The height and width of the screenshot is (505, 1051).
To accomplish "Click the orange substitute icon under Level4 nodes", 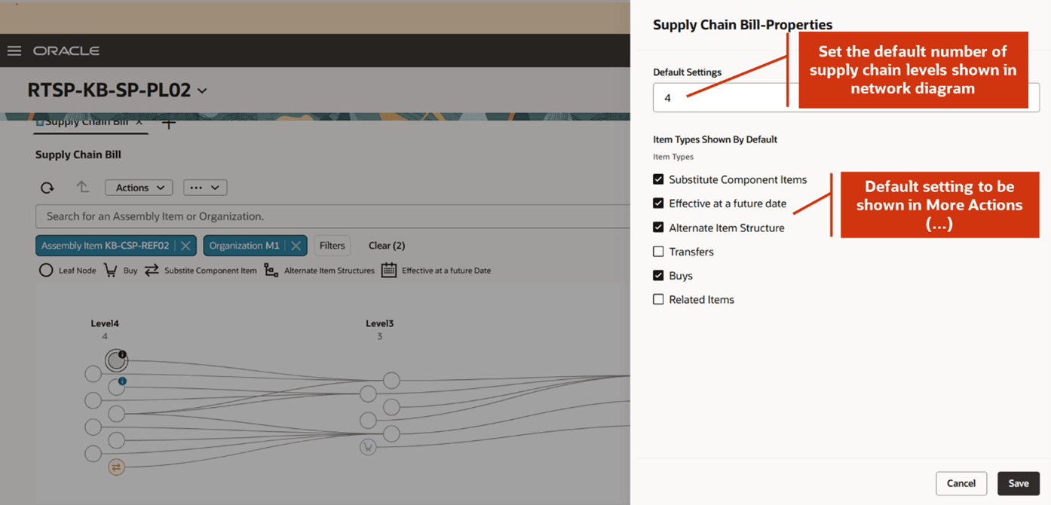I will point(116,467).
